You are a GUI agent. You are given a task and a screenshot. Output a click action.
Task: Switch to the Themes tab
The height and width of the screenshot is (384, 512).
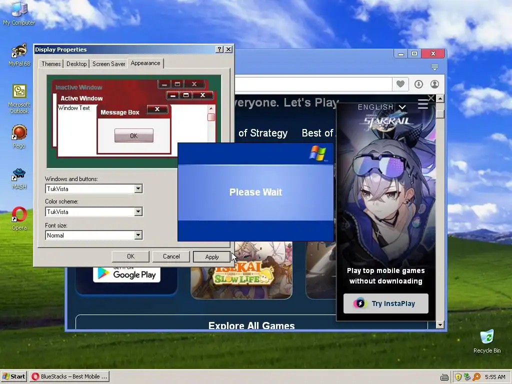pos(51,64)
